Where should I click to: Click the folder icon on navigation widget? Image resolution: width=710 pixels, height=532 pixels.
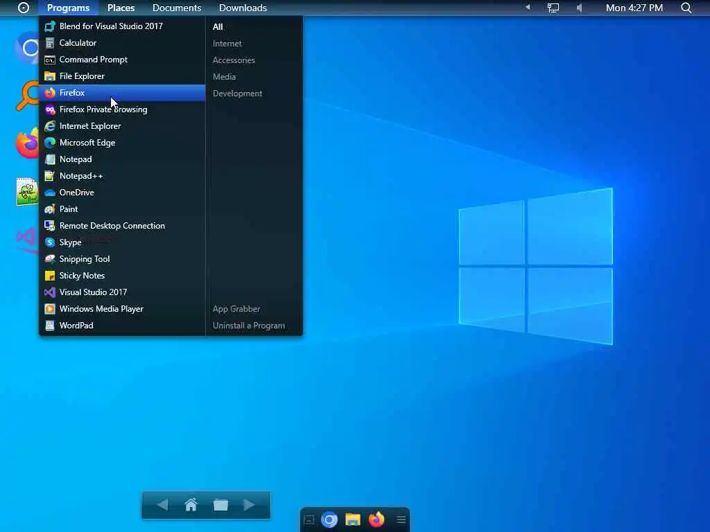point(220,504)
